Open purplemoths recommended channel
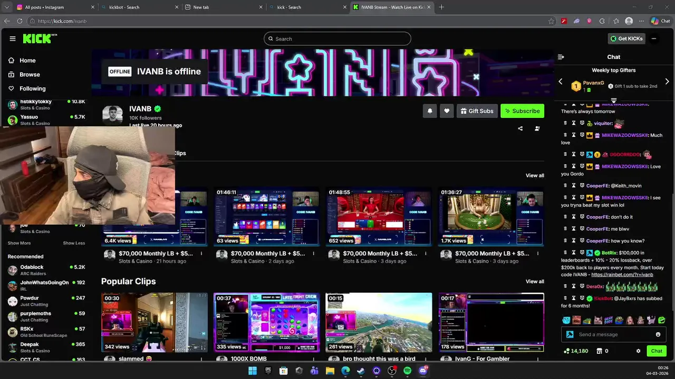The image size is (675, 379). point(46,316)
